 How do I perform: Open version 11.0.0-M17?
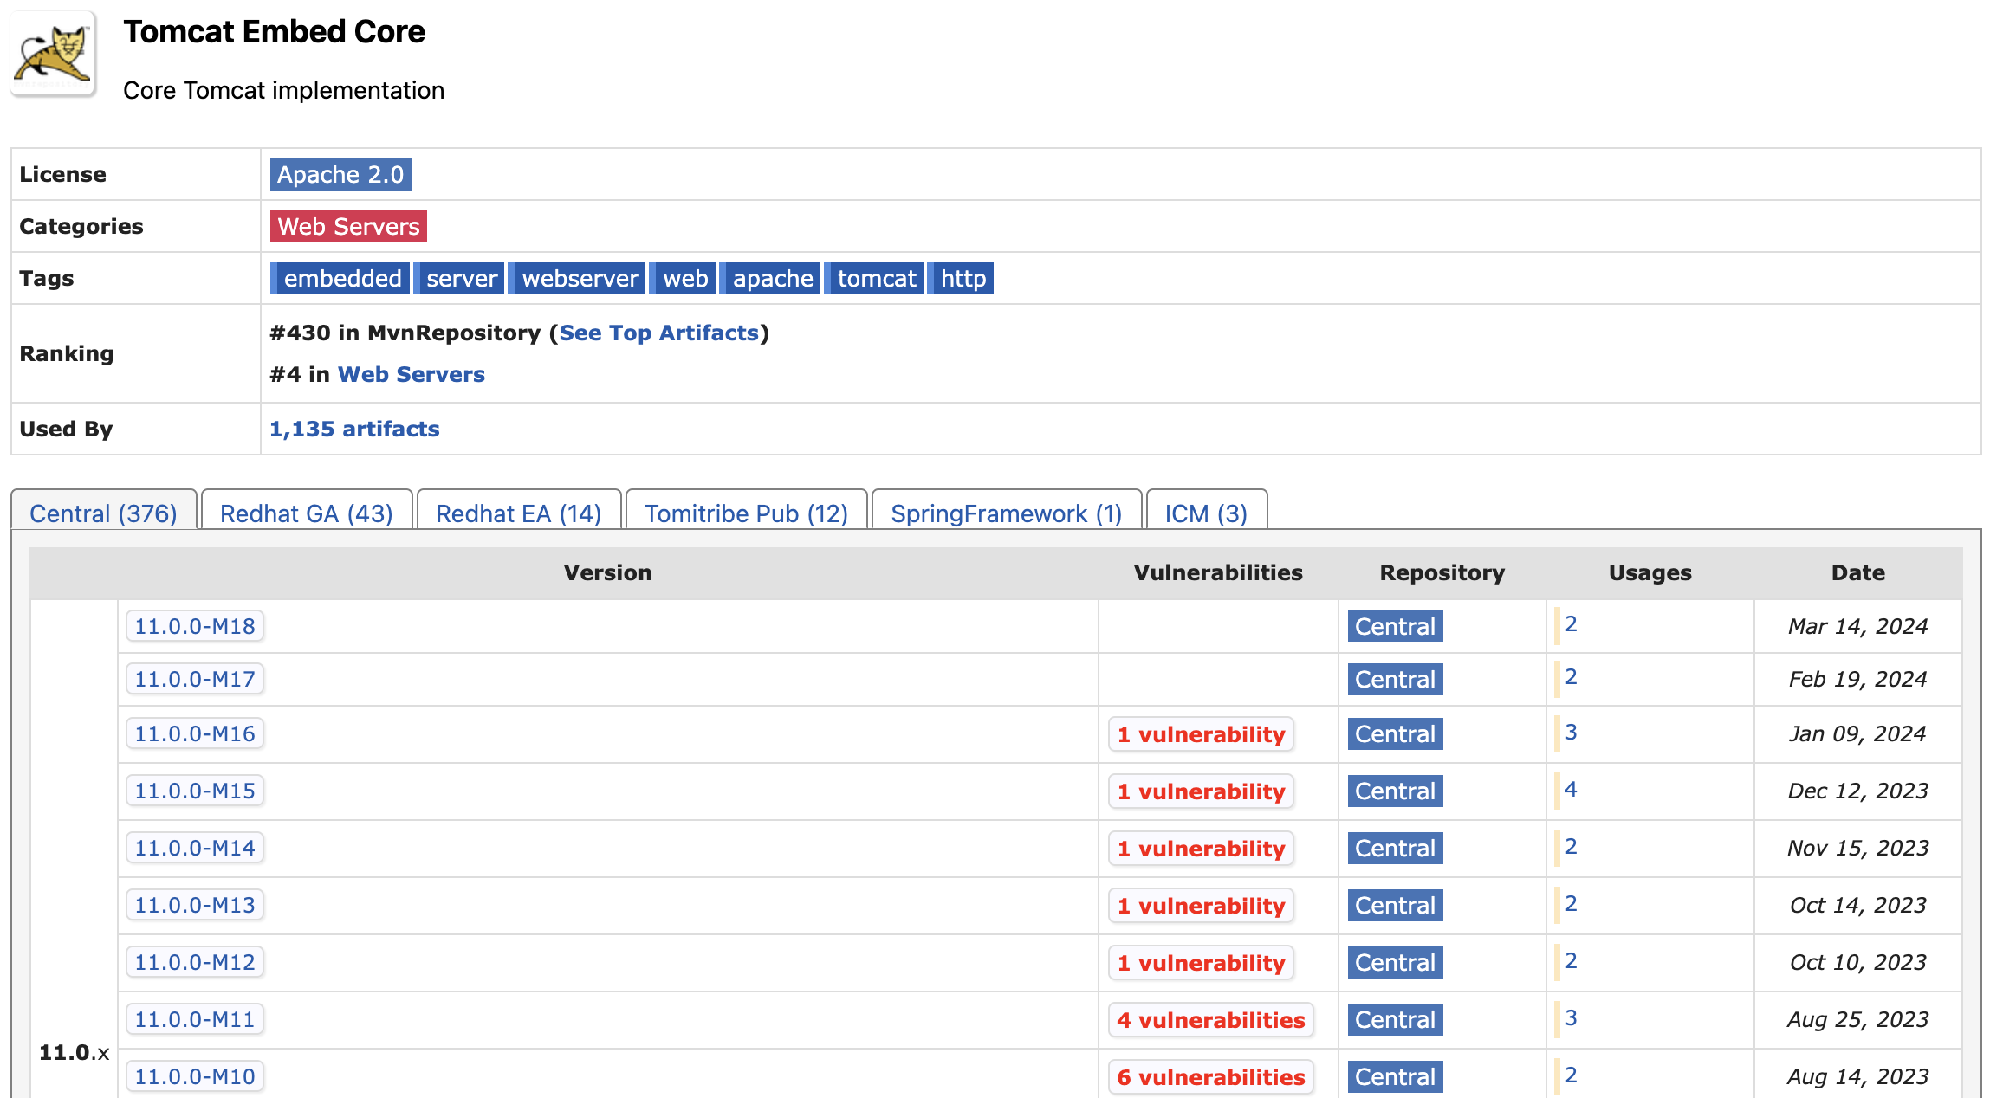(195, 679)
